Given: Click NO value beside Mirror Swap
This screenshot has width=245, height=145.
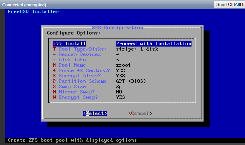Looking at the screenshot, I should (x=119, y=92).
